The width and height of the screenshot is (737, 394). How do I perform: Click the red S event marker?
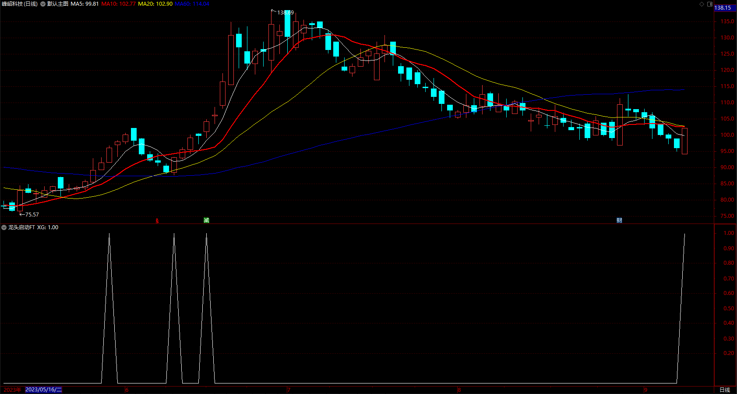[x=157, y=220]
